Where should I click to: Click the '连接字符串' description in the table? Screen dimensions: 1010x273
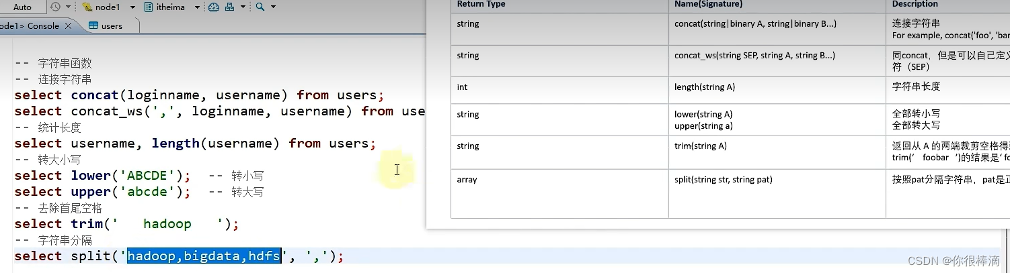916,23
